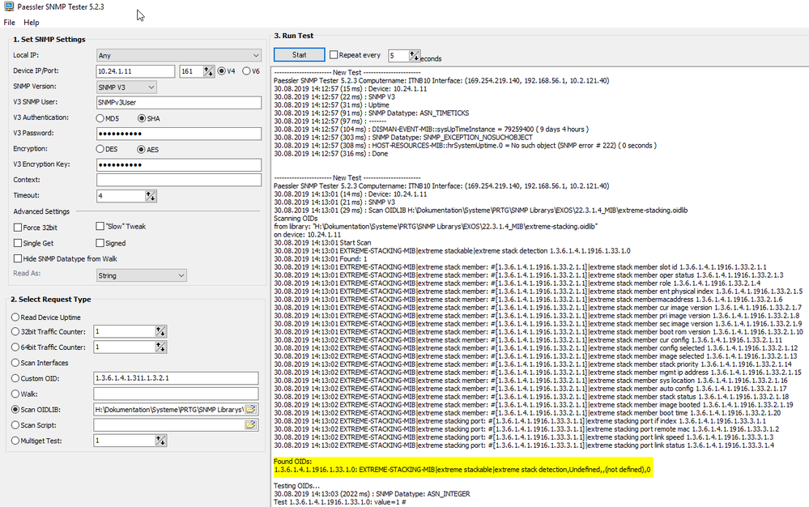Select Read Device Uptime request type
The width and height of the screenshot is (809, 507).
15,317
